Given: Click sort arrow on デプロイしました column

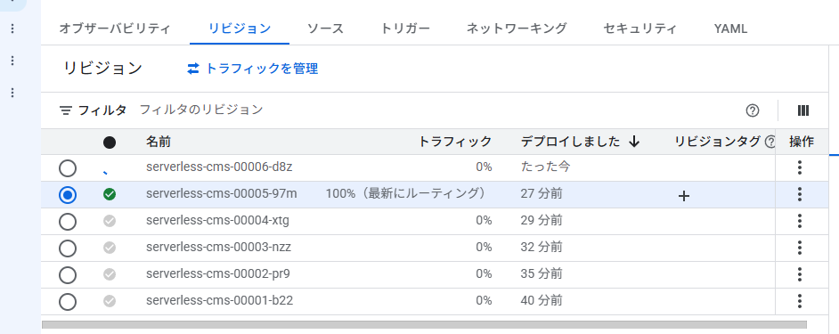Looking at the screenshot, I should click(634, 142).
